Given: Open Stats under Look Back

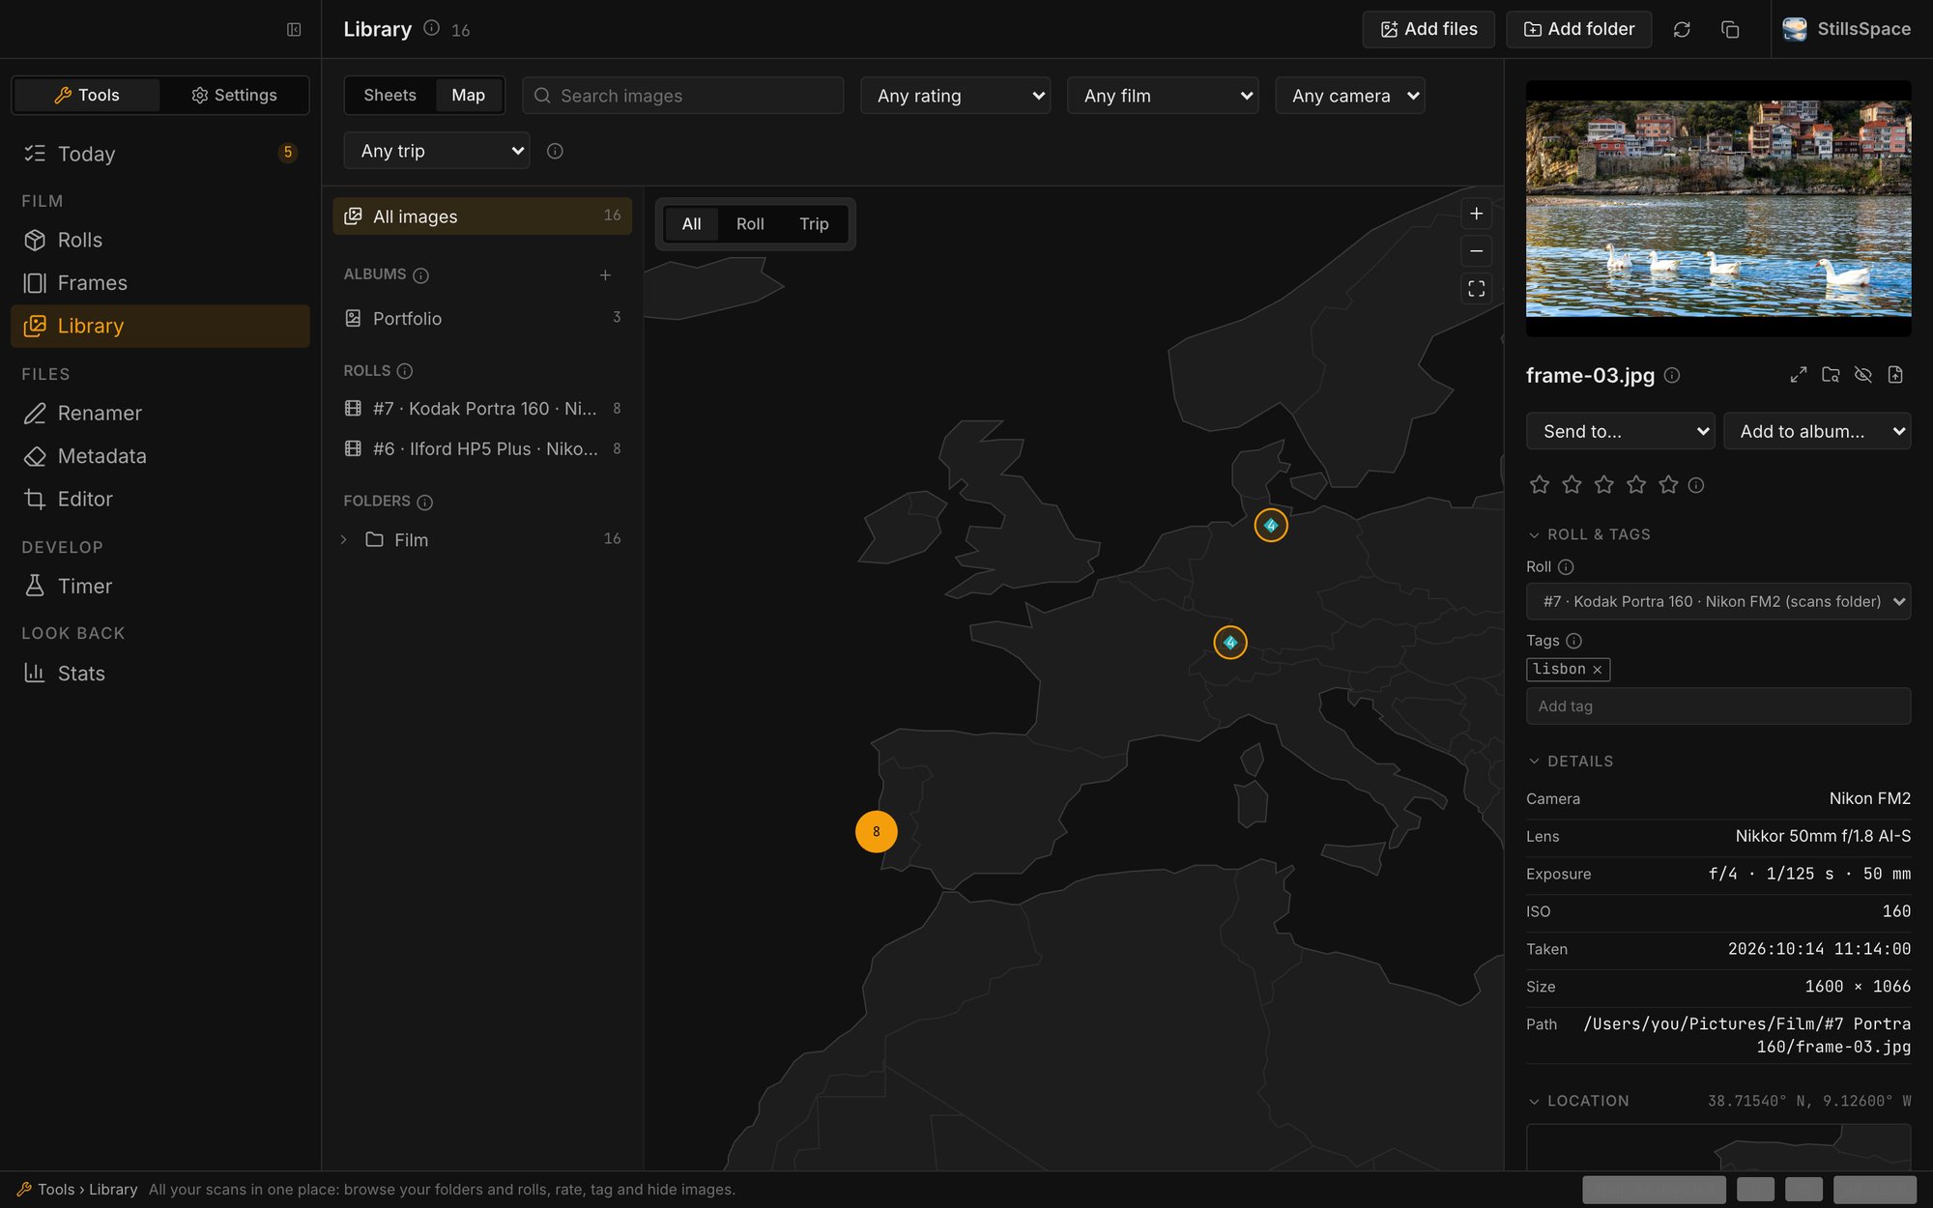Looking at the screenshot, I should click(160, 674).
